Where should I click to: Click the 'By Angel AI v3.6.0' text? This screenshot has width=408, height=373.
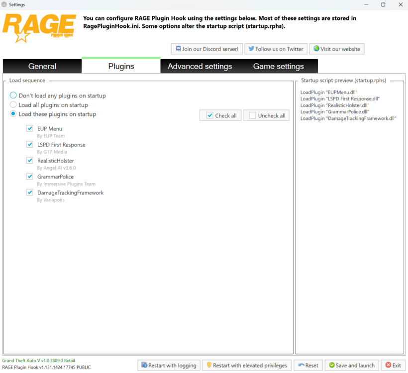click(x=56, y=168)
